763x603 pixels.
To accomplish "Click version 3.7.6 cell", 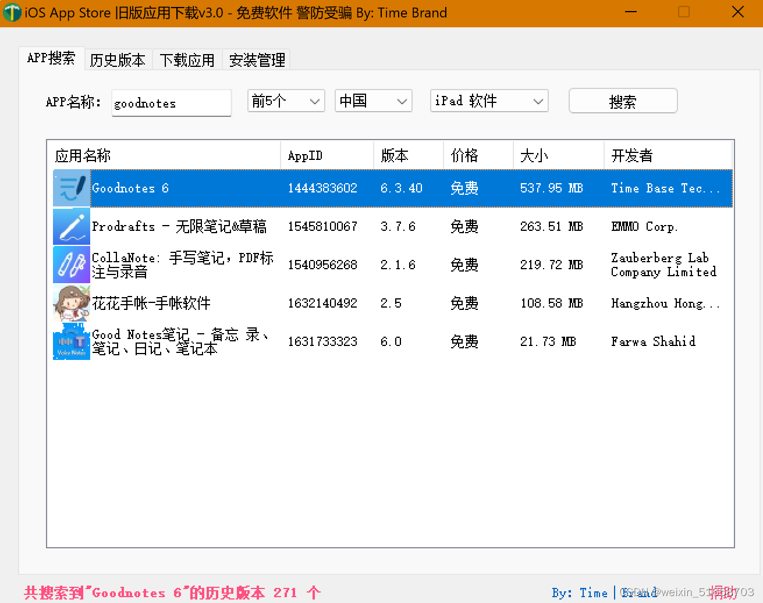I will pyautogui.click(x=398, y=226).
